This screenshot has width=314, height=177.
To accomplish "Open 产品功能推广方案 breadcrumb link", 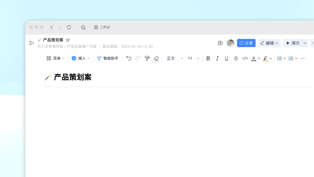I will [82, 47].
